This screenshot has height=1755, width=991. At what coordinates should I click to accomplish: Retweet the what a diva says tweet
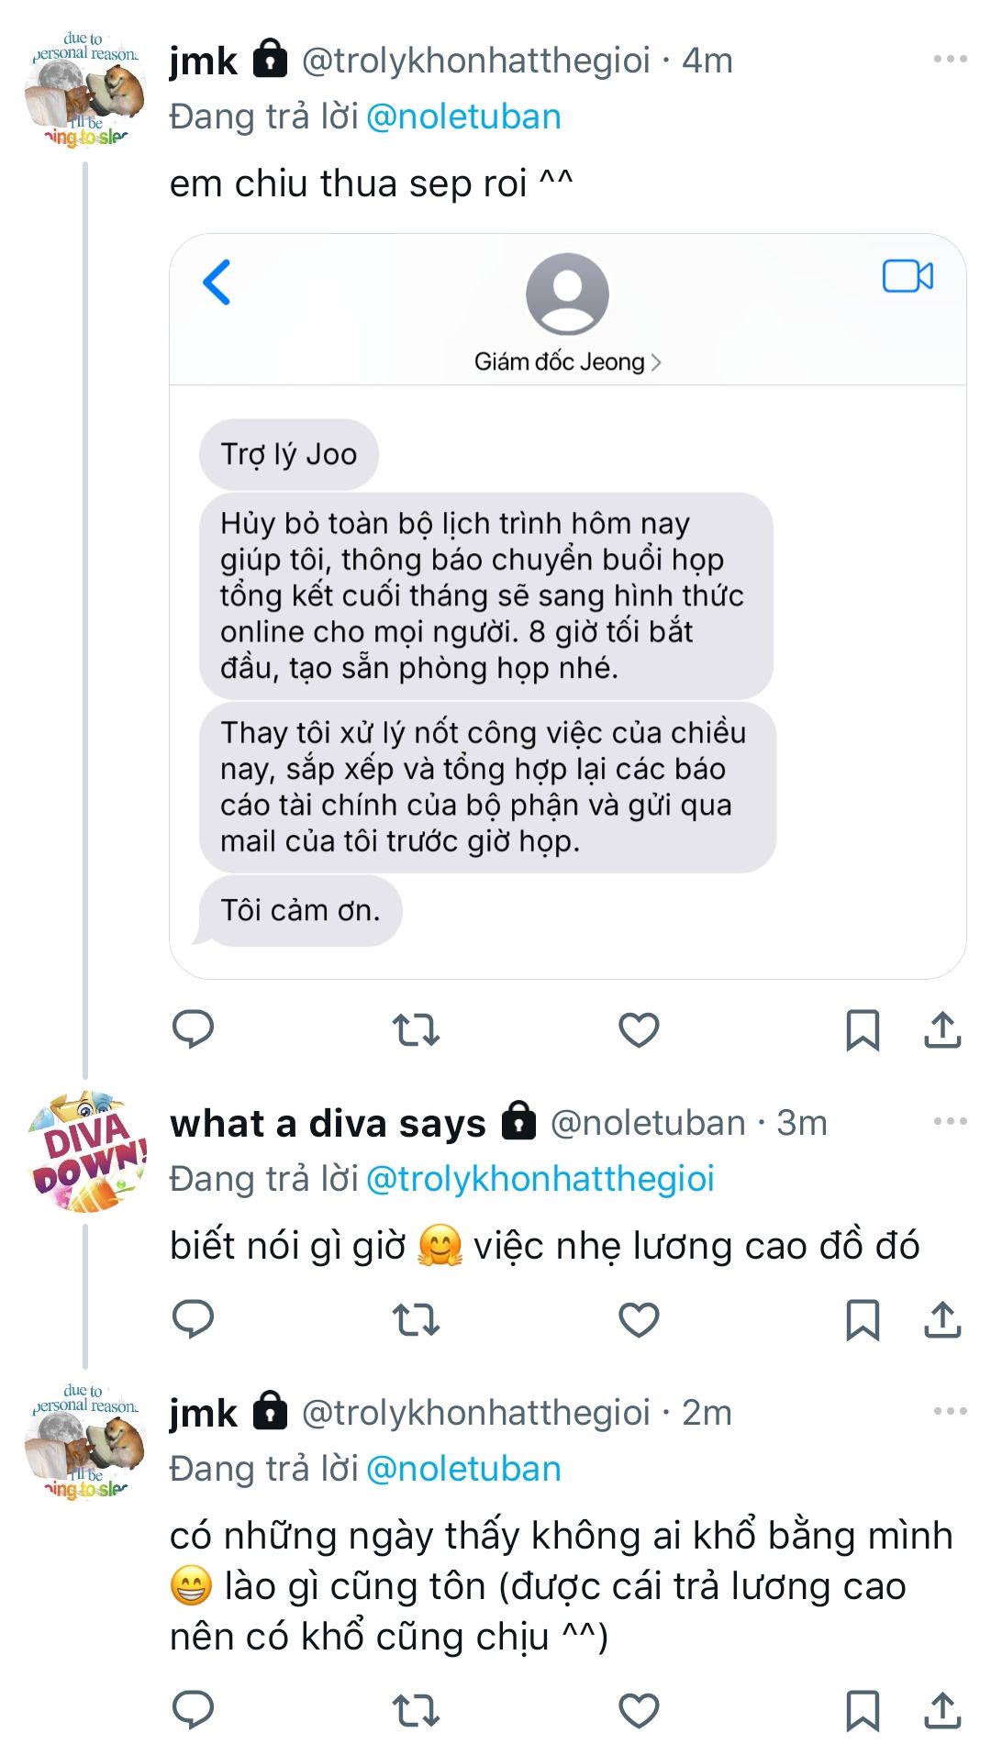pyautogui.click(x=416, y=1319)
